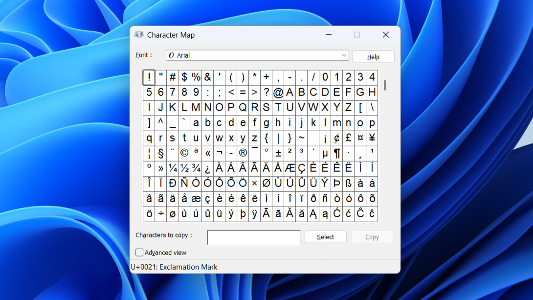Viewport: 533px width, 300px height.
Task: Click the capital letter Q cell
Action: point(243,108)
